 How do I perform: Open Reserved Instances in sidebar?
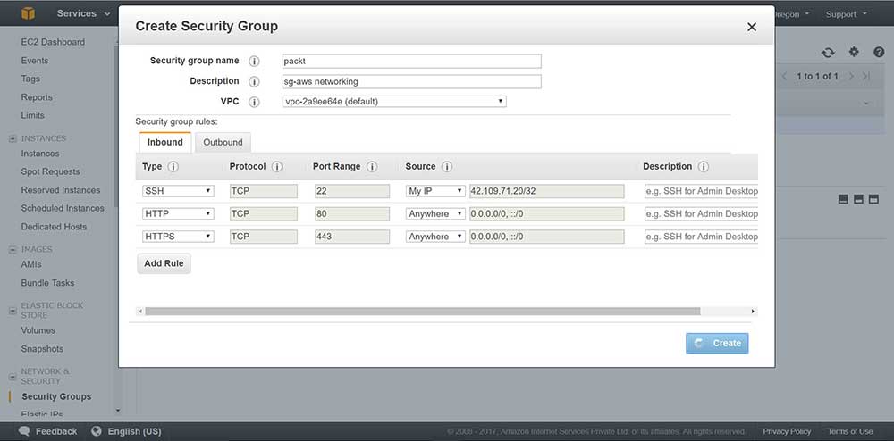point(61,190)
